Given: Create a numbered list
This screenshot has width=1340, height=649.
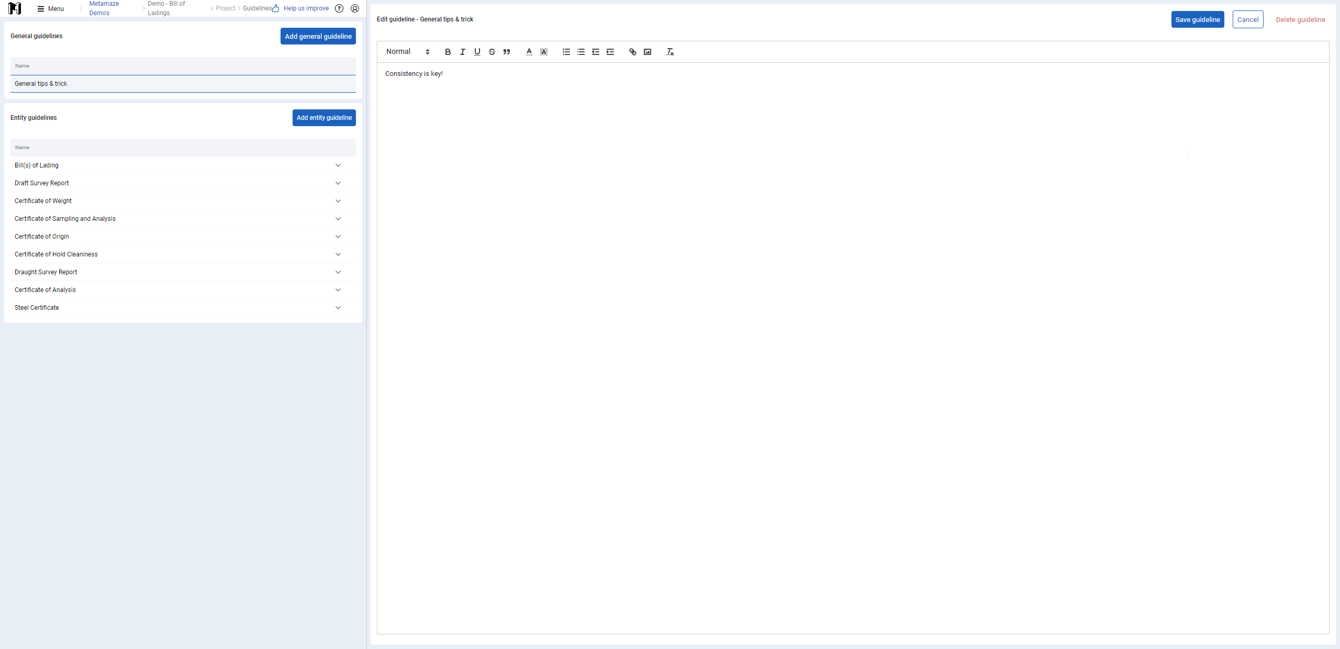Looking at the screenshot, I should [x=566, y=52].
